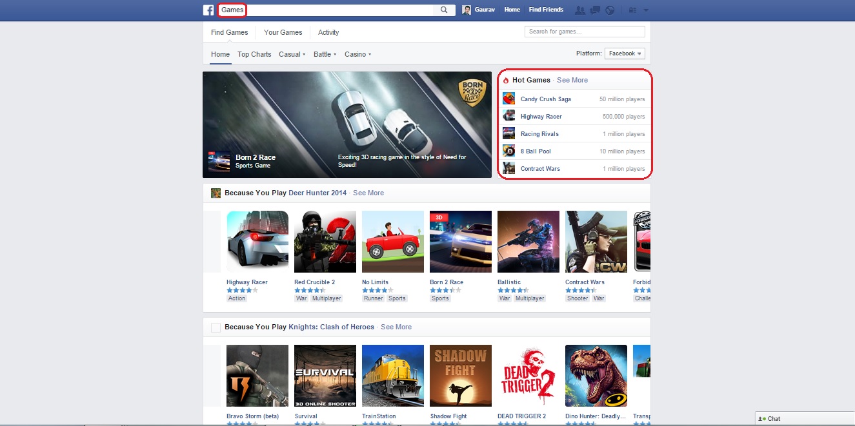
Task: Click the Facebook logo in the top bar
Action: (x=208, y=10)
